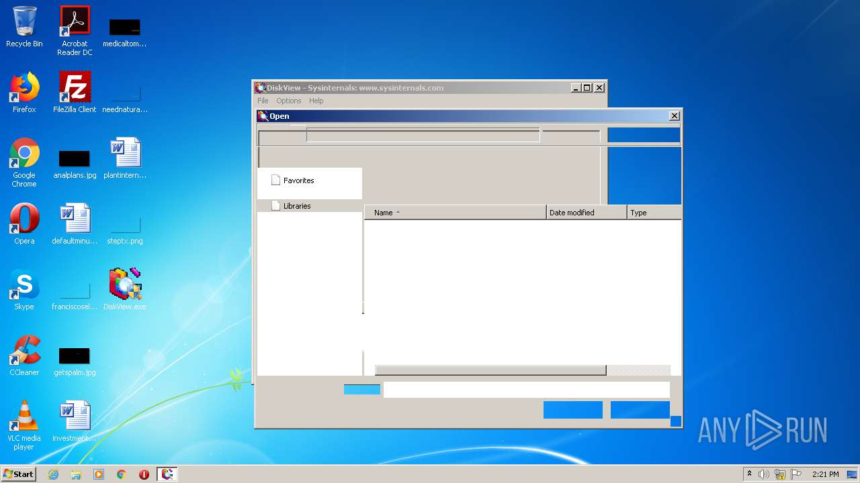
Task: Sort by the Date modified column header
Action: tap(587, 213)
